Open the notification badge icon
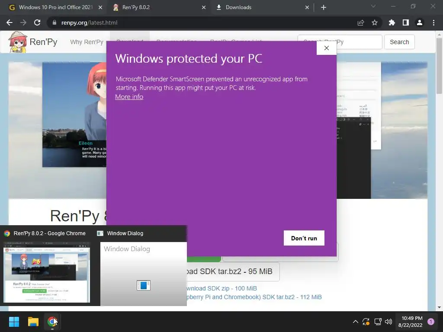 (x=431, y=322)
